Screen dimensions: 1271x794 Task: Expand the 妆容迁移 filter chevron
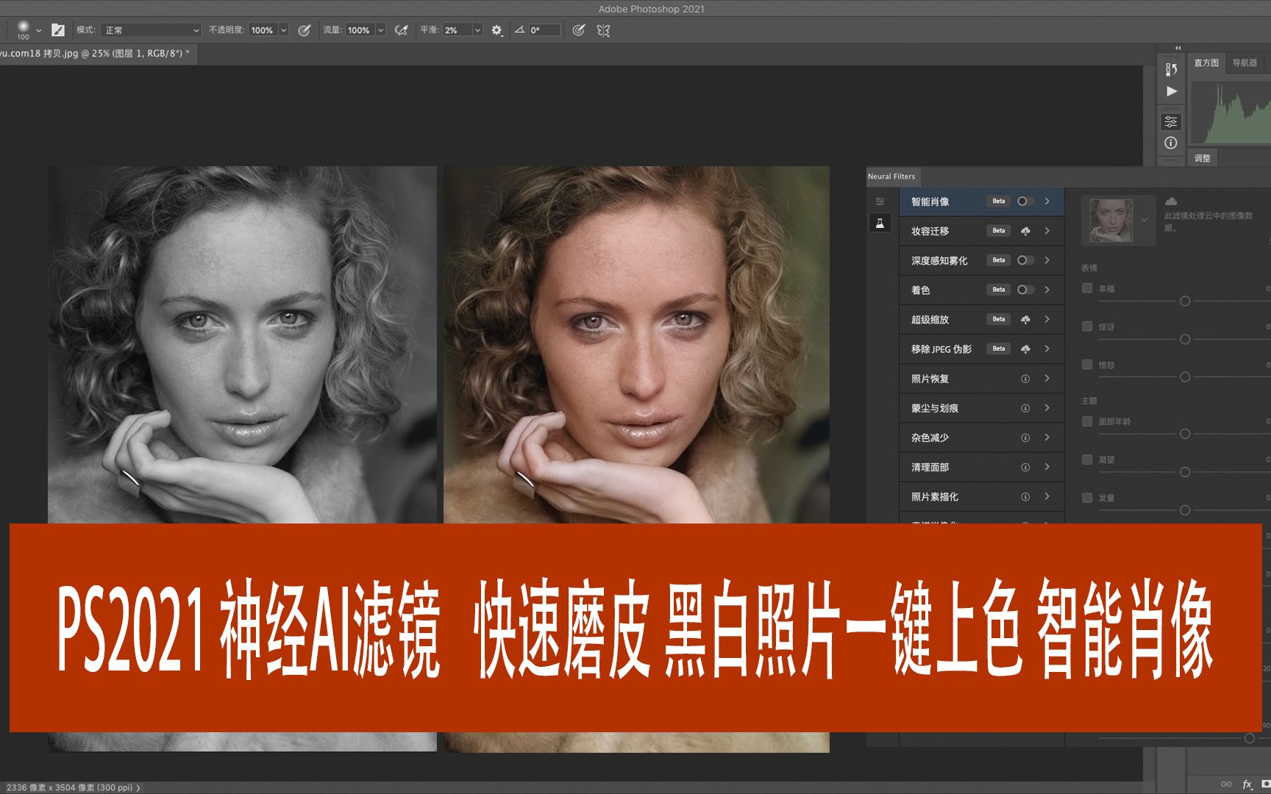pyautogui.click(x=1047, y=231)
